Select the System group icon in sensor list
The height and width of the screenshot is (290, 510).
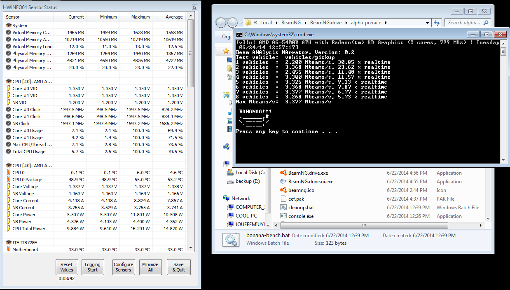(x=9, y=26)
